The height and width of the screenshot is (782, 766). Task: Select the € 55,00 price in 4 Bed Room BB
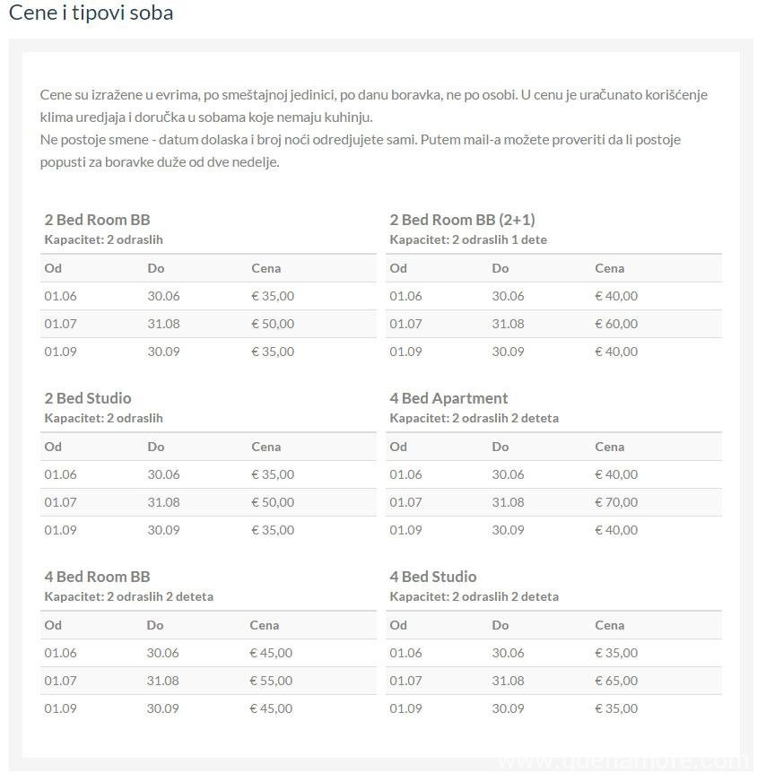[271, 681]
